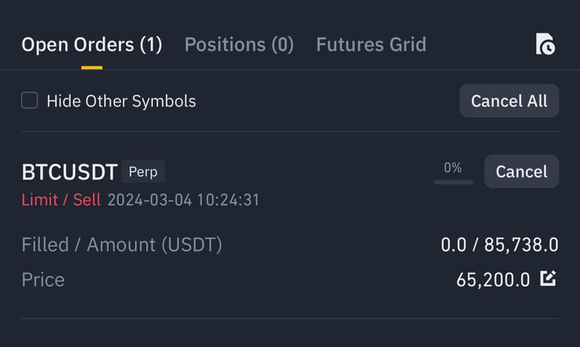
Task: Select the Open Orders (1) tab
Action: 92,45
